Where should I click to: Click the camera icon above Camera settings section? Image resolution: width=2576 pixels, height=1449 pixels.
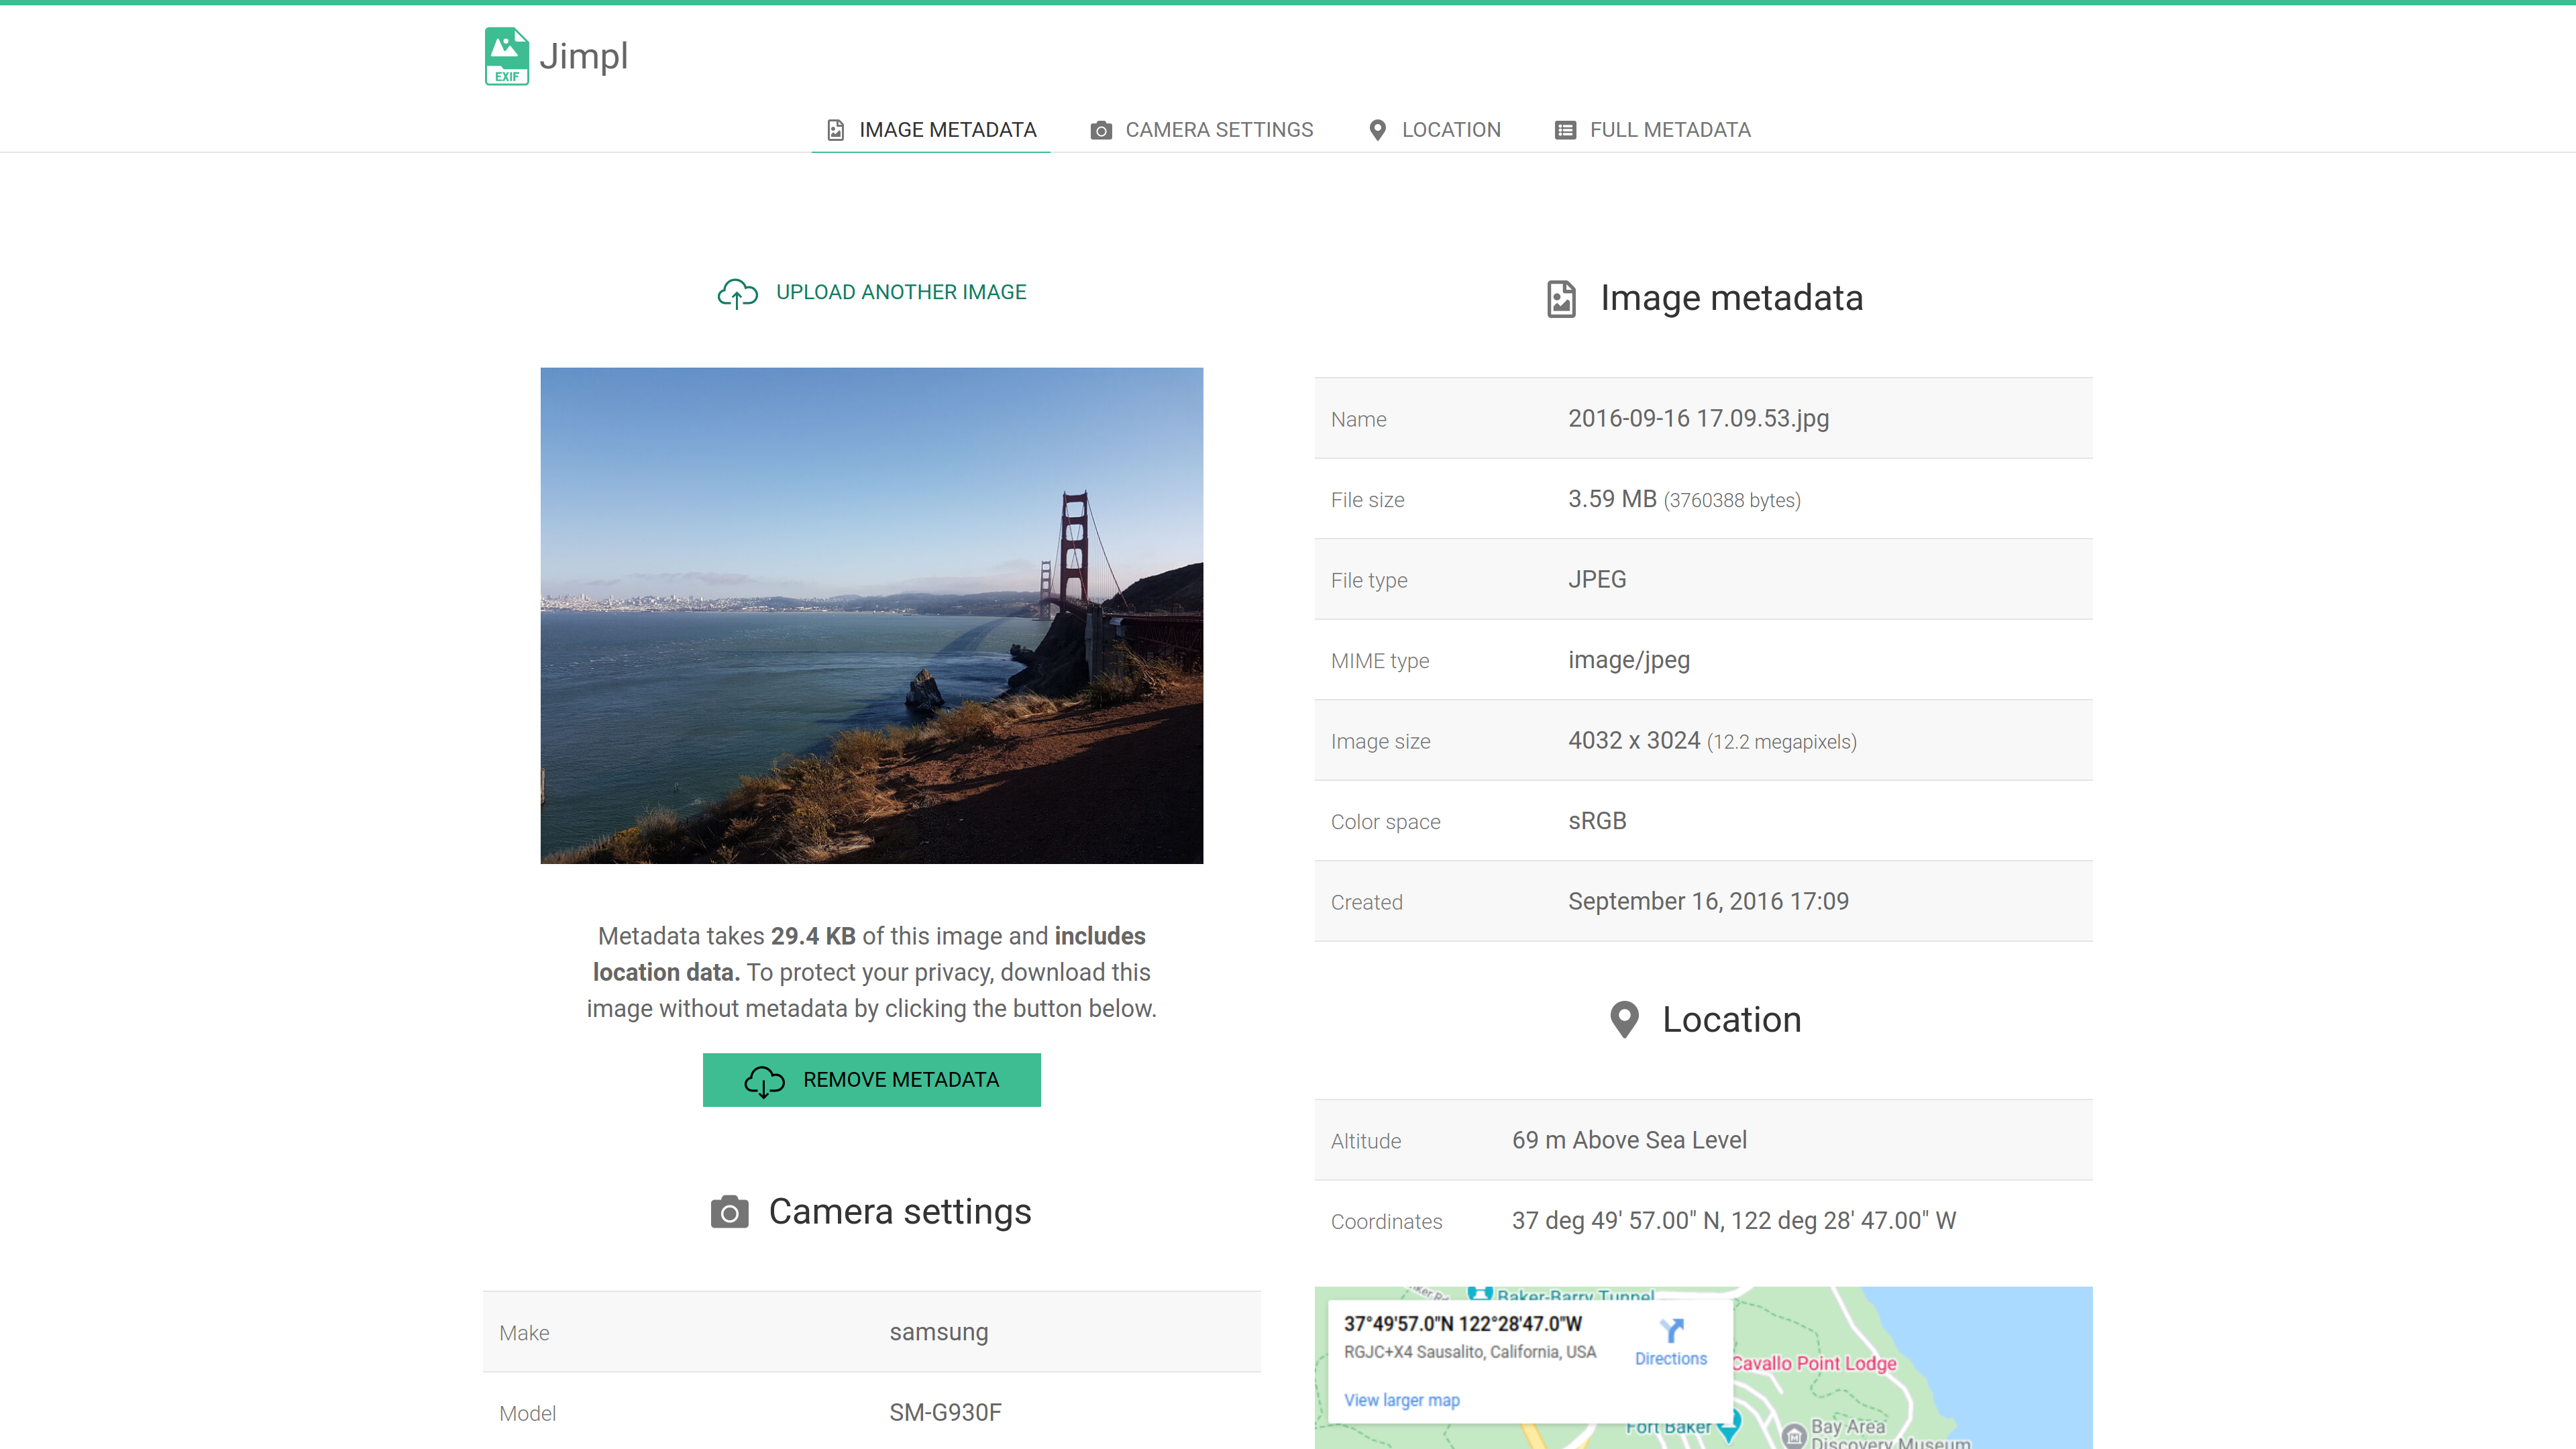click(730, 1211)
